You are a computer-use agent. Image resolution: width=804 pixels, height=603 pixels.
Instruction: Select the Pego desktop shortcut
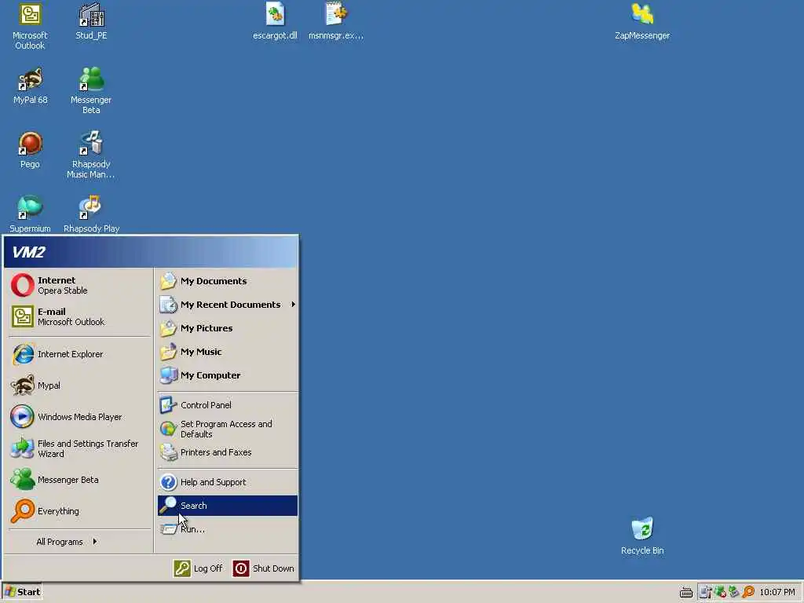tap(30, 150)
